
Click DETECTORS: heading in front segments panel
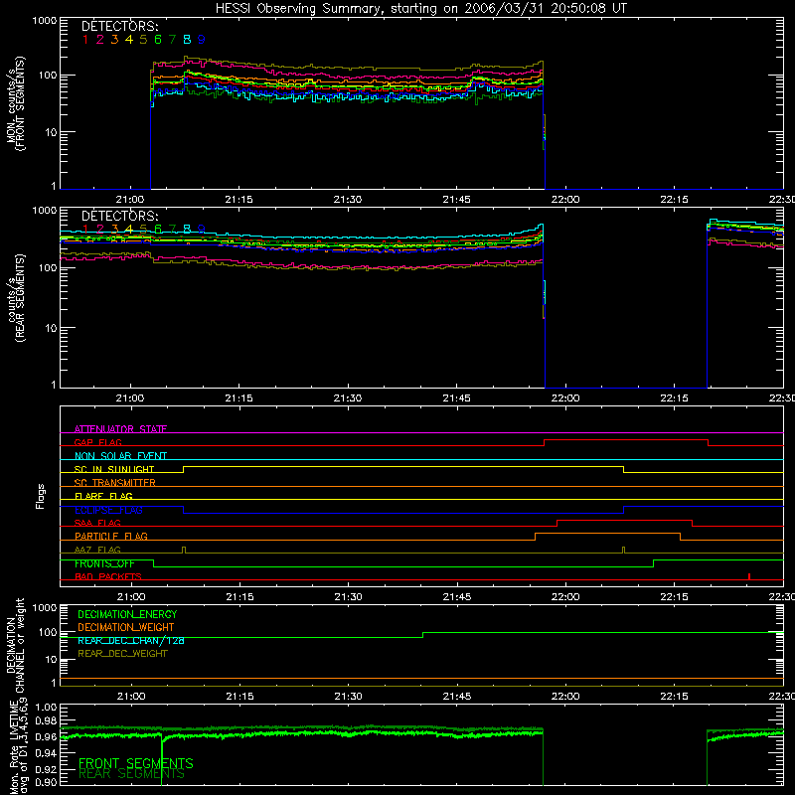coord(120,26)
